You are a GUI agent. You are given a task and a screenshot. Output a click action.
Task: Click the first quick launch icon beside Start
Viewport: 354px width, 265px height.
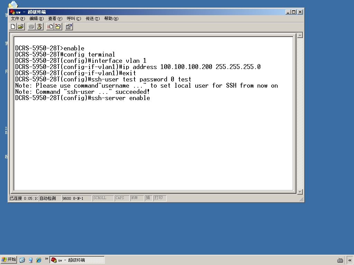22,260
